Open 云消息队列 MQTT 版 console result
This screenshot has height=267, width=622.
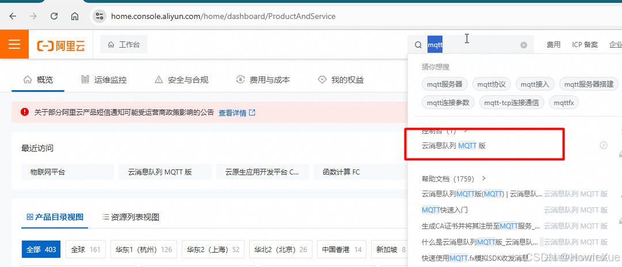453,145
